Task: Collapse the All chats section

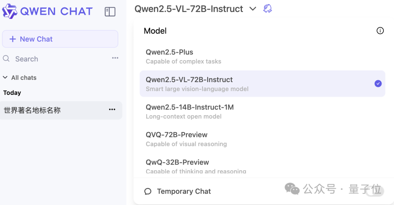Action: tap(5, 77)
